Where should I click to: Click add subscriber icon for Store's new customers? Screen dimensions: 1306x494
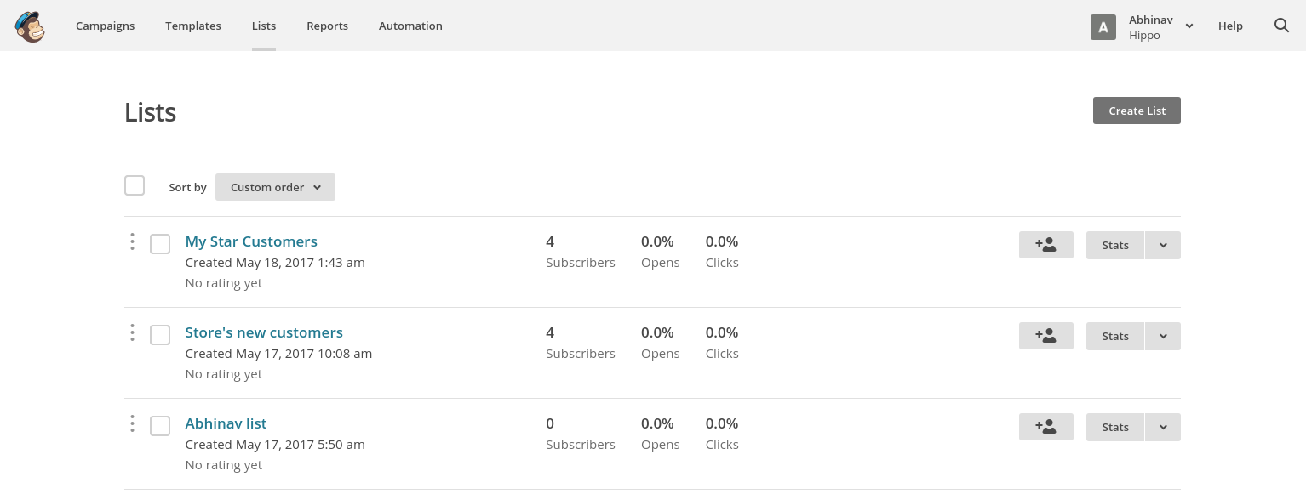[1045, 336]
